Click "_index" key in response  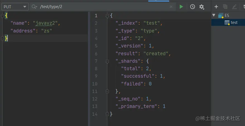[x=127, y=23]
